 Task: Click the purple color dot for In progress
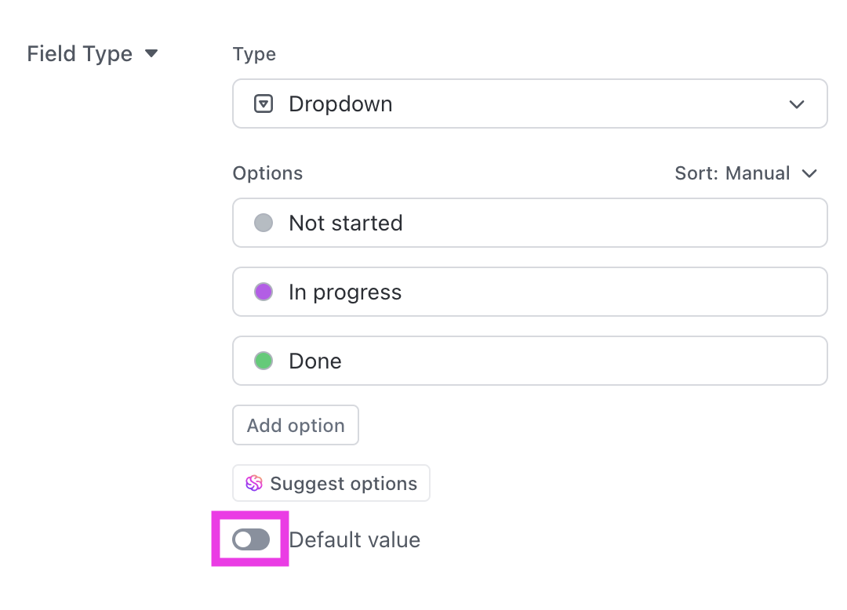click(x=264, y=292)
